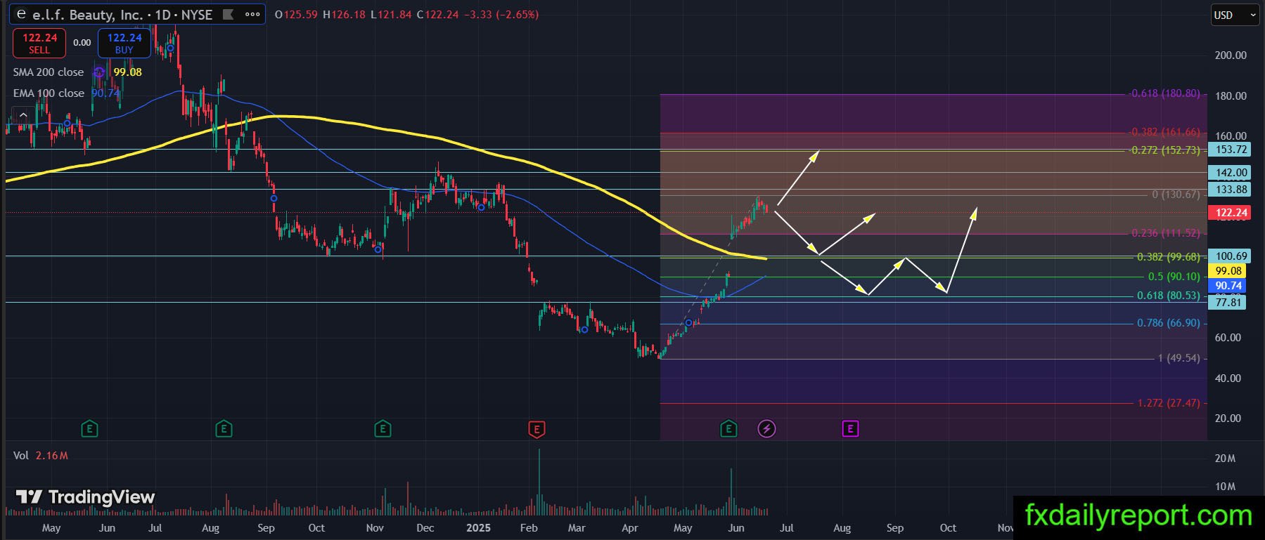Click the 142.00 price level label
The height and width of the screenshot is (540, 1265).
[1229, 172]
